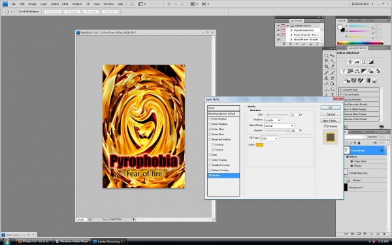Screen dimensions: 392x245
Task: Add an Exposure adjustment
Action: pyautogui.click(x=370, y=62)
